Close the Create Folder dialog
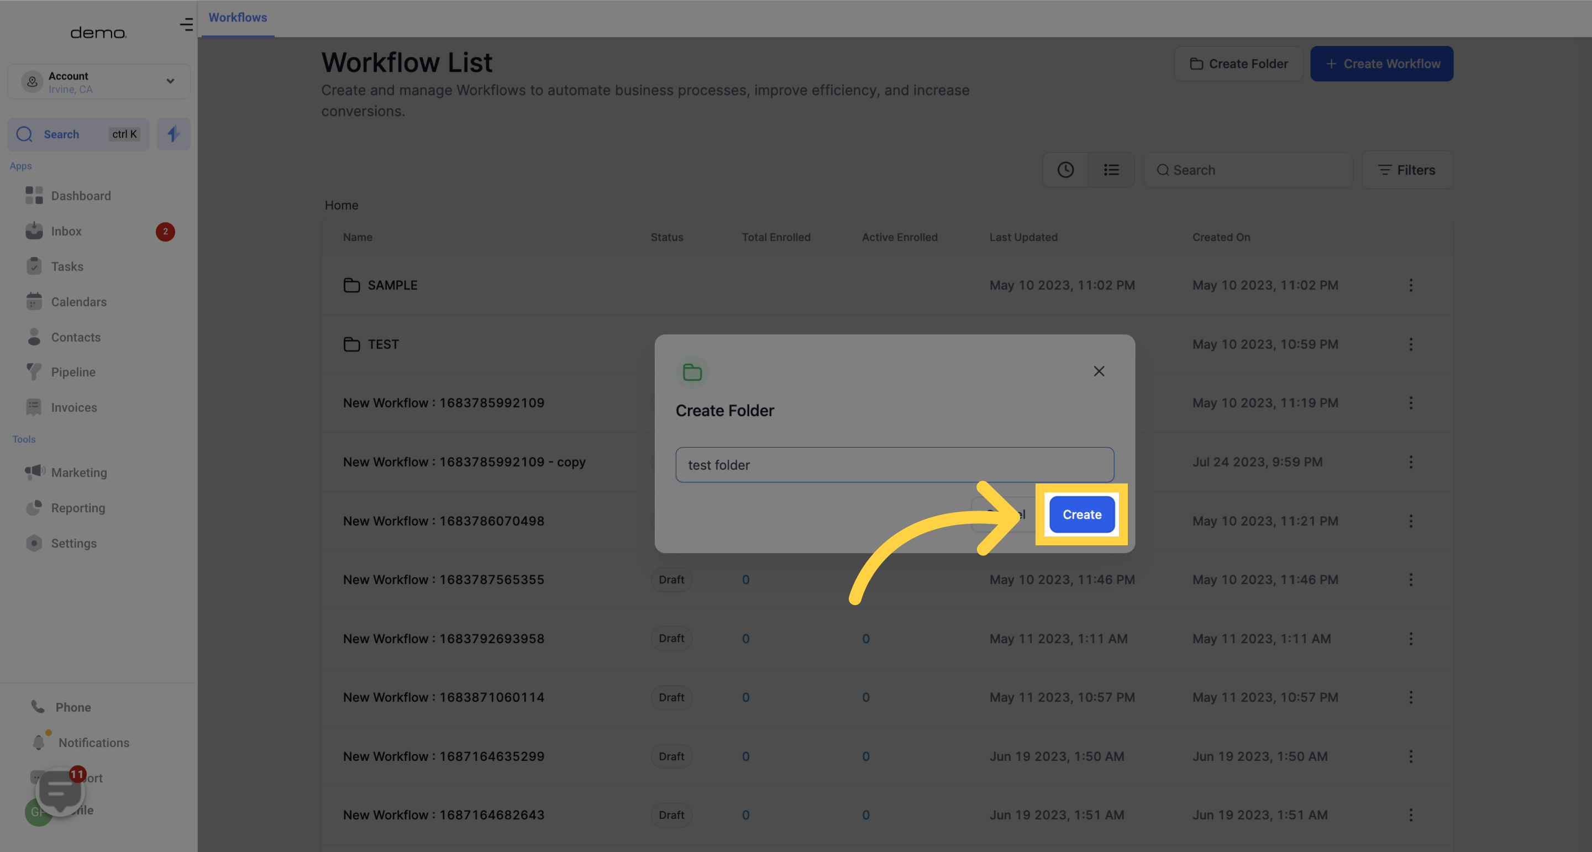The width and height of the screenshot is (1592, 852). [x=1099, y=371]
